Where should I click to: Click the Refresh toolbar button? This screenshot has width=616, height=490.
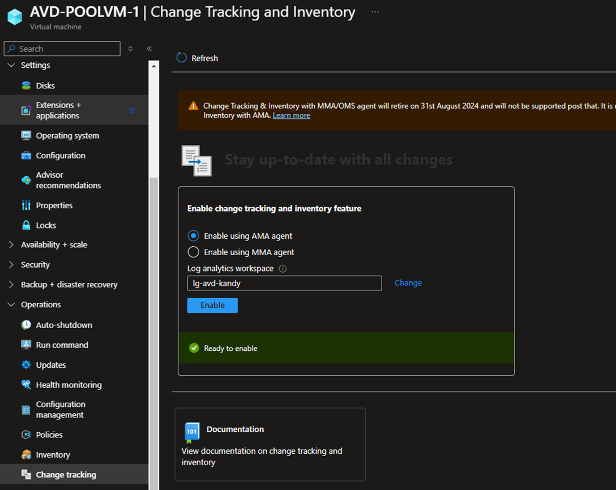198,58
